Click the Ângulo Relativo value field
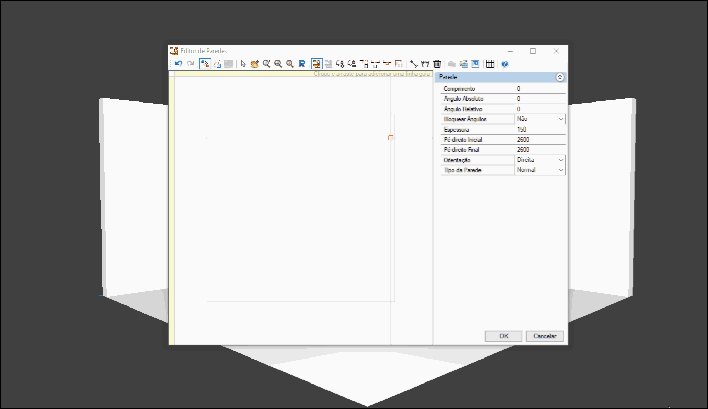 (540, 109)
